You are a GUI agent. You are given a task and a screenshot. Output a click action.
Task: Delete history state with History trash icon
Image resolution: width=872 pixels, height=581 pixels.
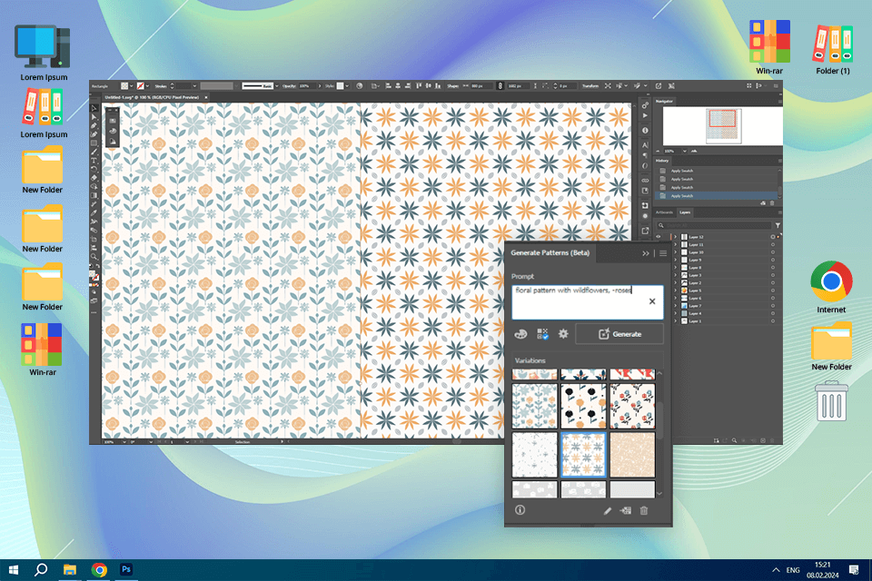click(772, 203)
